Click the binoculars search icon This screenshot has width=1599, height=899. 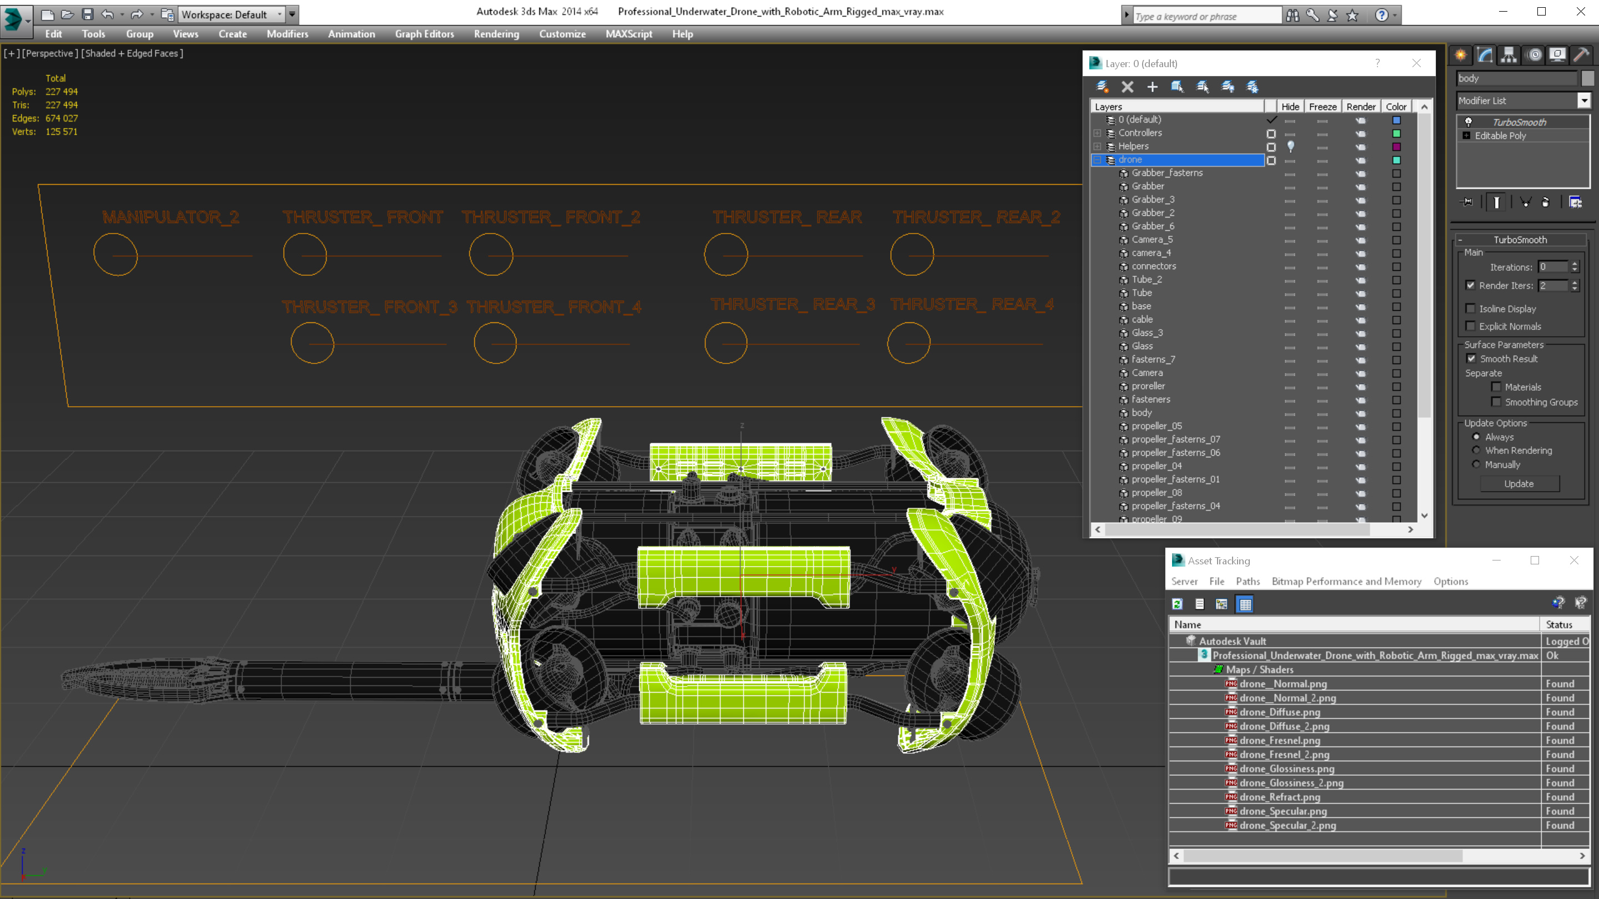(1293, 16)
